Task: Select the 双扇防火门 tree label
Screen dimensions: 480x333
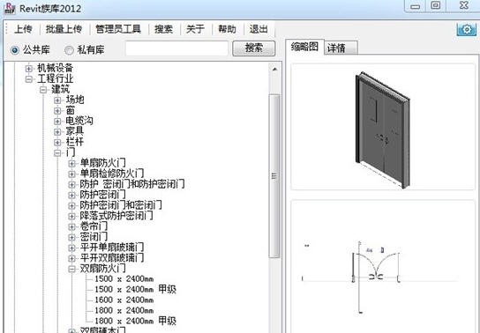Action: [x=103, y=269]
